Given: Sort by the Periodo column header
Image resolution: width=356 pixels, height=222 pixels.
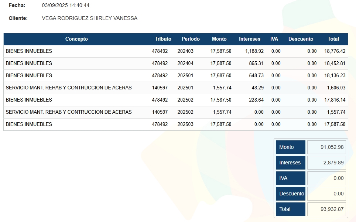Looking at the screenshot, I should (191, 39).
